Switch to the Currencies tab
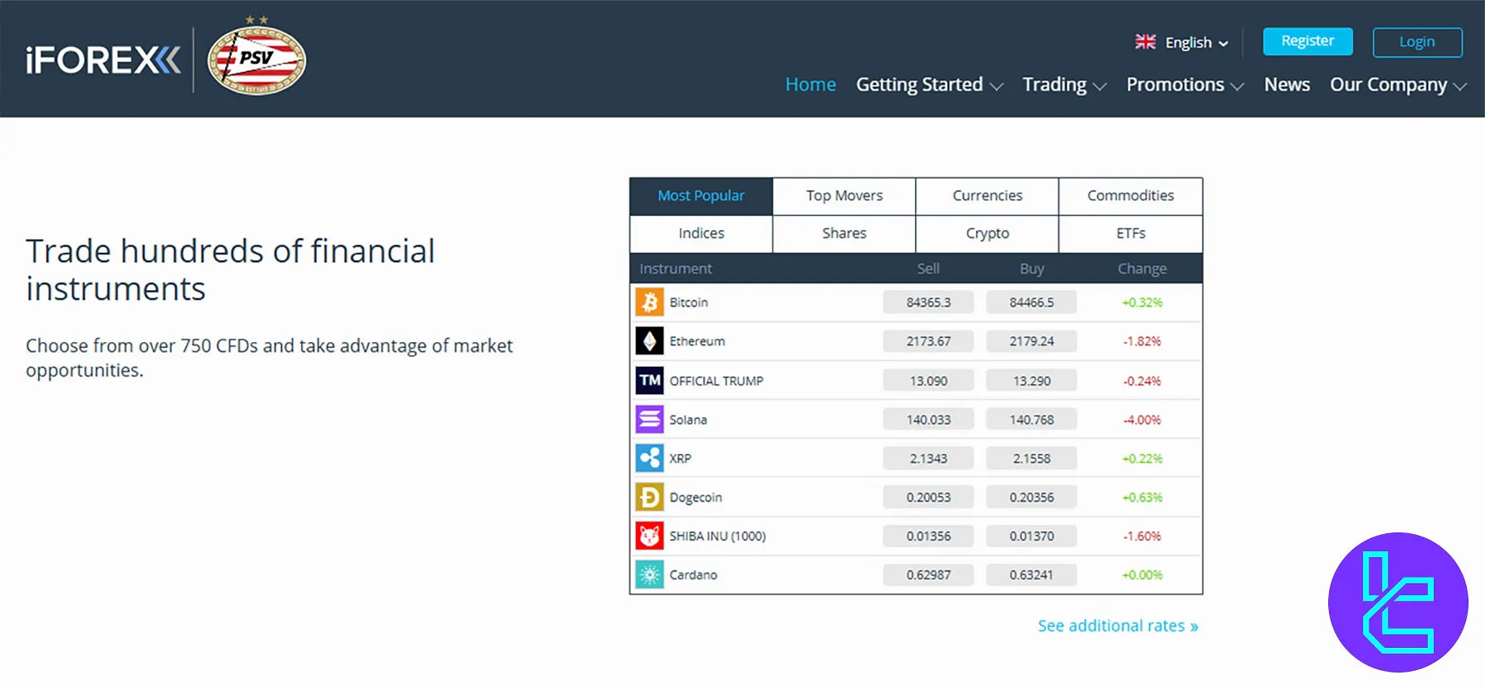Screen dimensions: 1485x689 point(988,196)
